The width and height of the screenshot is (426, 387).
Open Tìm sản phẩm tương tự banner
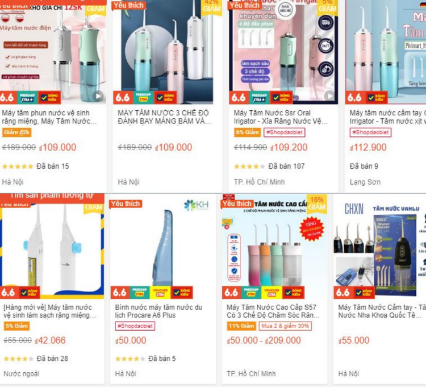tap(52, 196)
